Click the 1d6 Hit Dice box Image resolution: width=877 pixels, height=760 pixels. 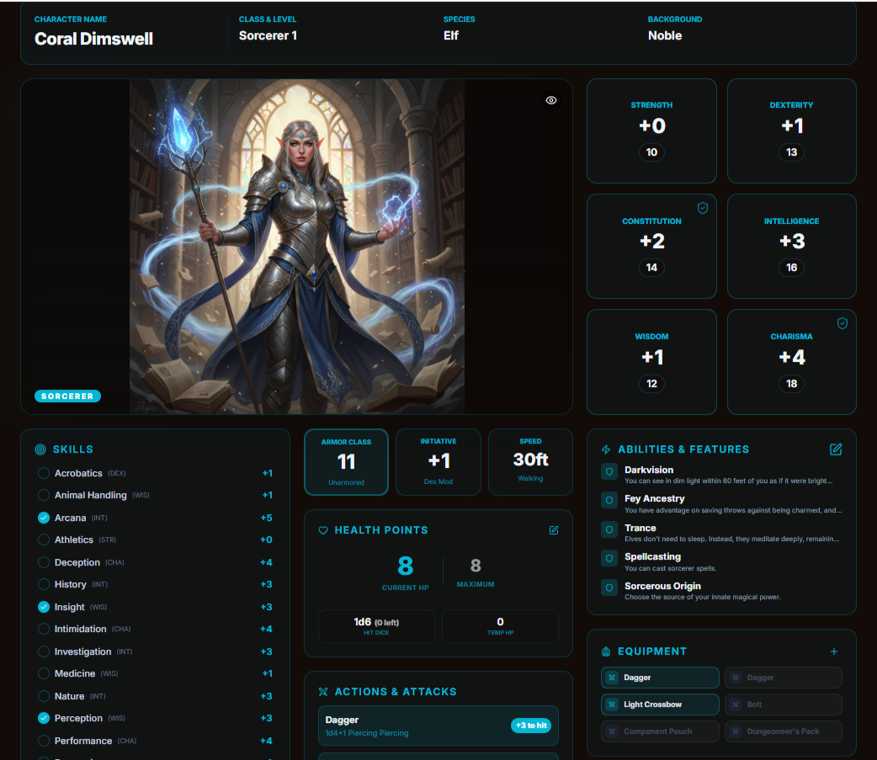pyautogui.click(x=376, y=626)
